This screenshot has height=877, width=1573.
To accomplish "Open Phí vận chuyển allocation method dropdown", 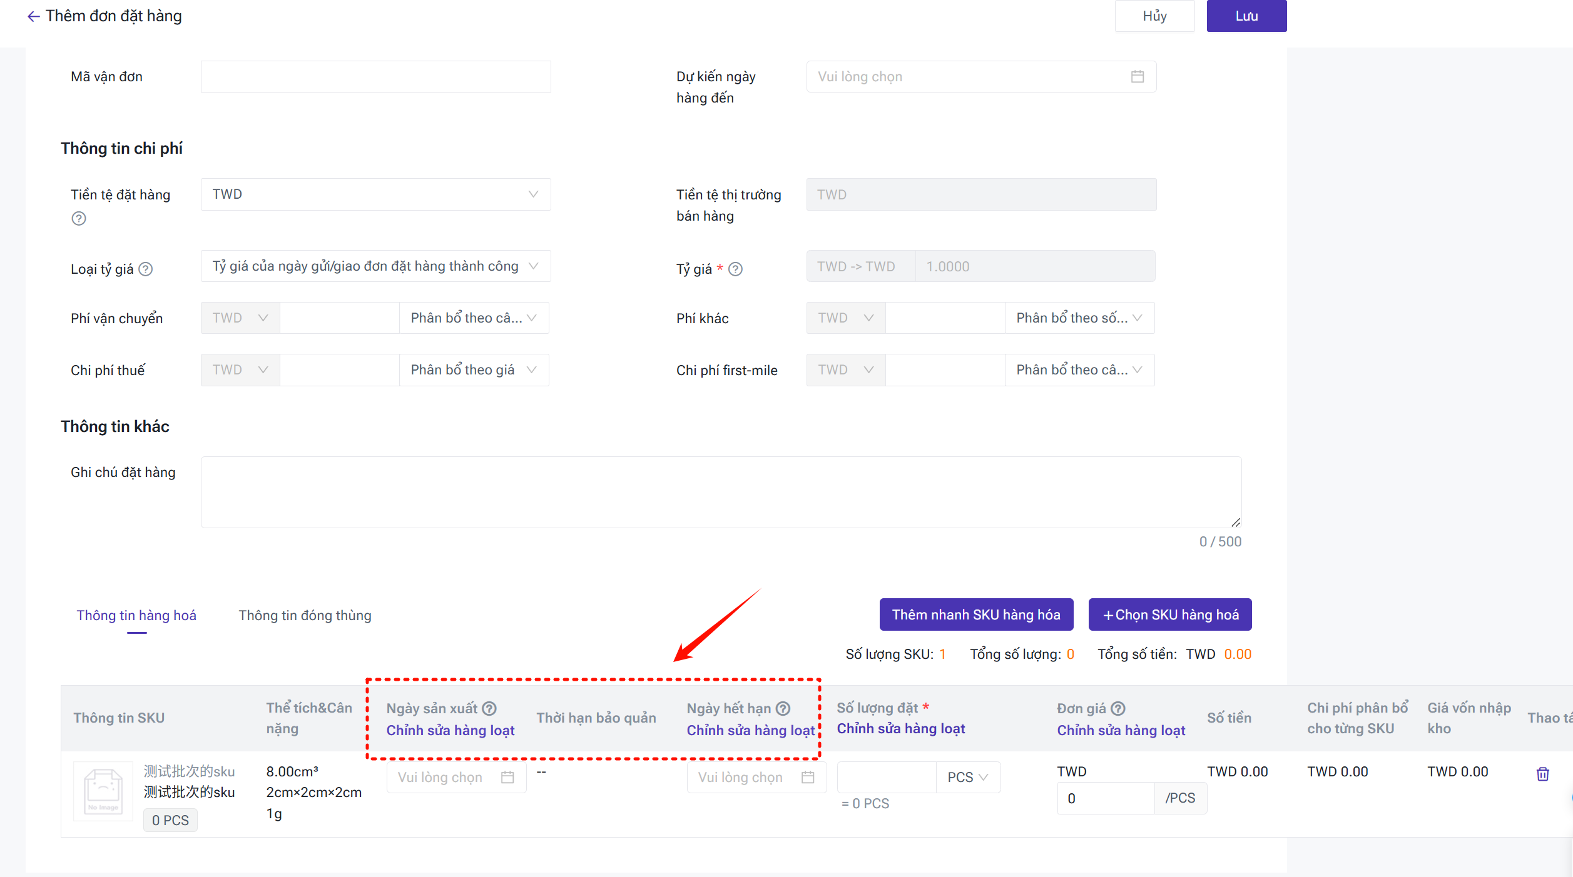I will click(x=474, y=318).
